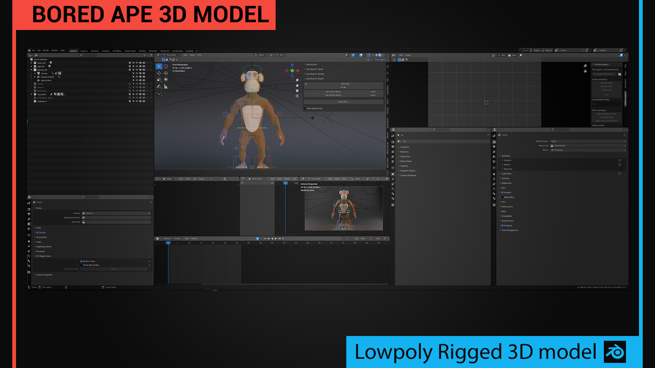Viewport: 655px width, 368px height.
Task: Switch to the UV Editing workspace tab
Action: [x=117, y=51]
